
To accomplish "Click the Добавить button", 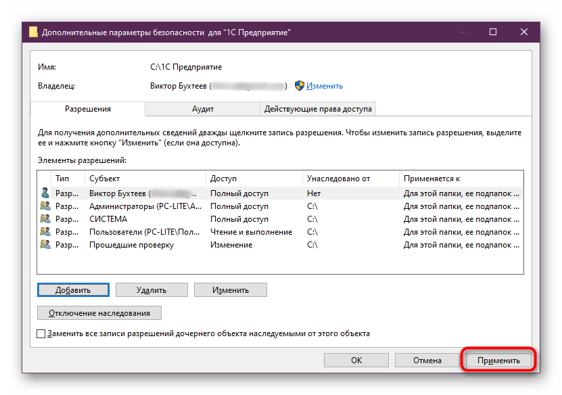I will point(73,290).
